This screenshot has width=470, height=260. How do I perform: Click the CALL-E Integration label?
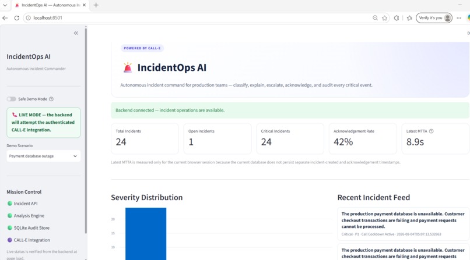31,240
